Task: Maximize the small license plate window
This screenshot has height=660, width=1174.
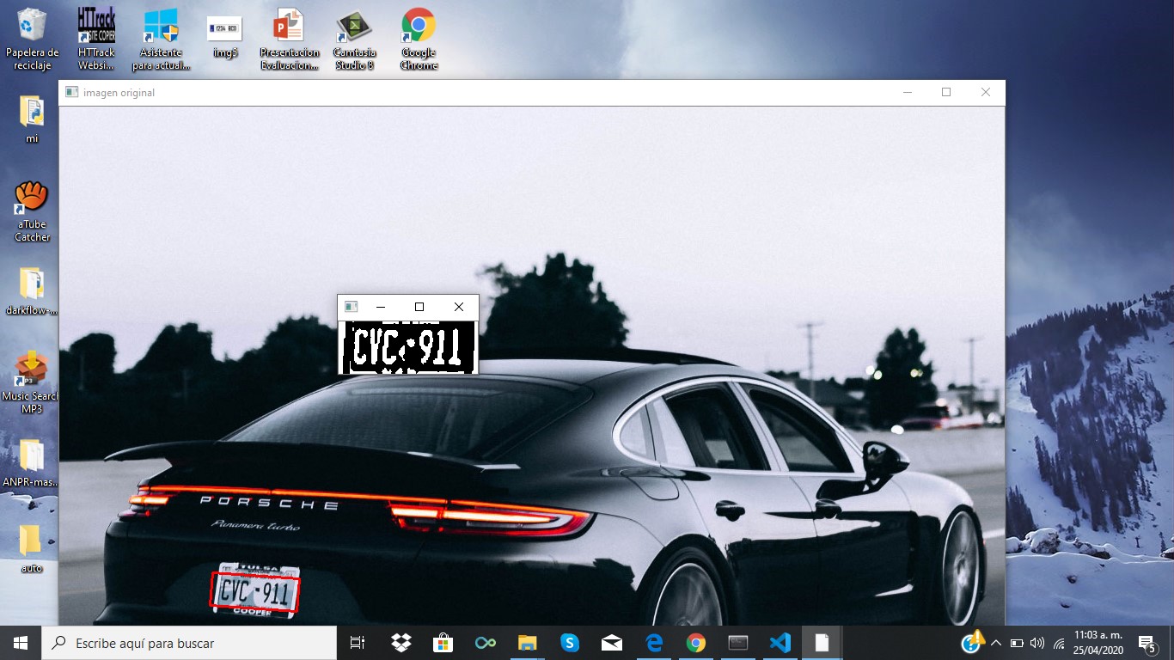Action: coord(419,307)
